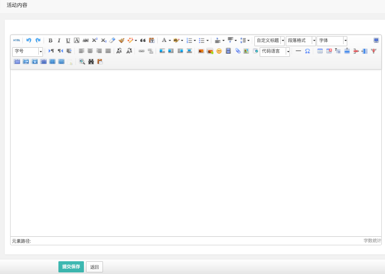Click remove link icon

click(x=150, y=51)
